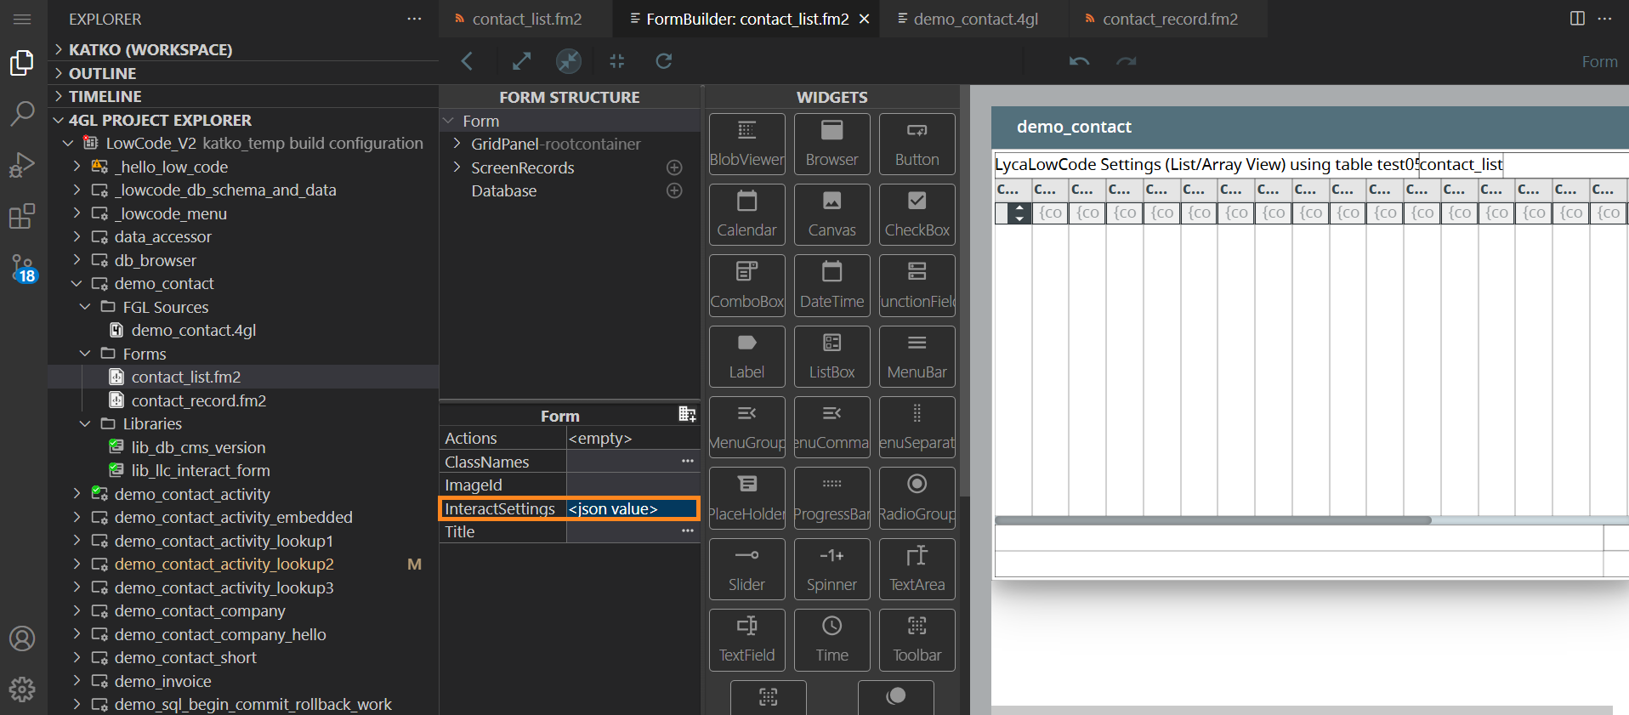Toggle split editor layout
Image resolution: width=1629 pixels, height=715 pixels.
[1576, 19]
